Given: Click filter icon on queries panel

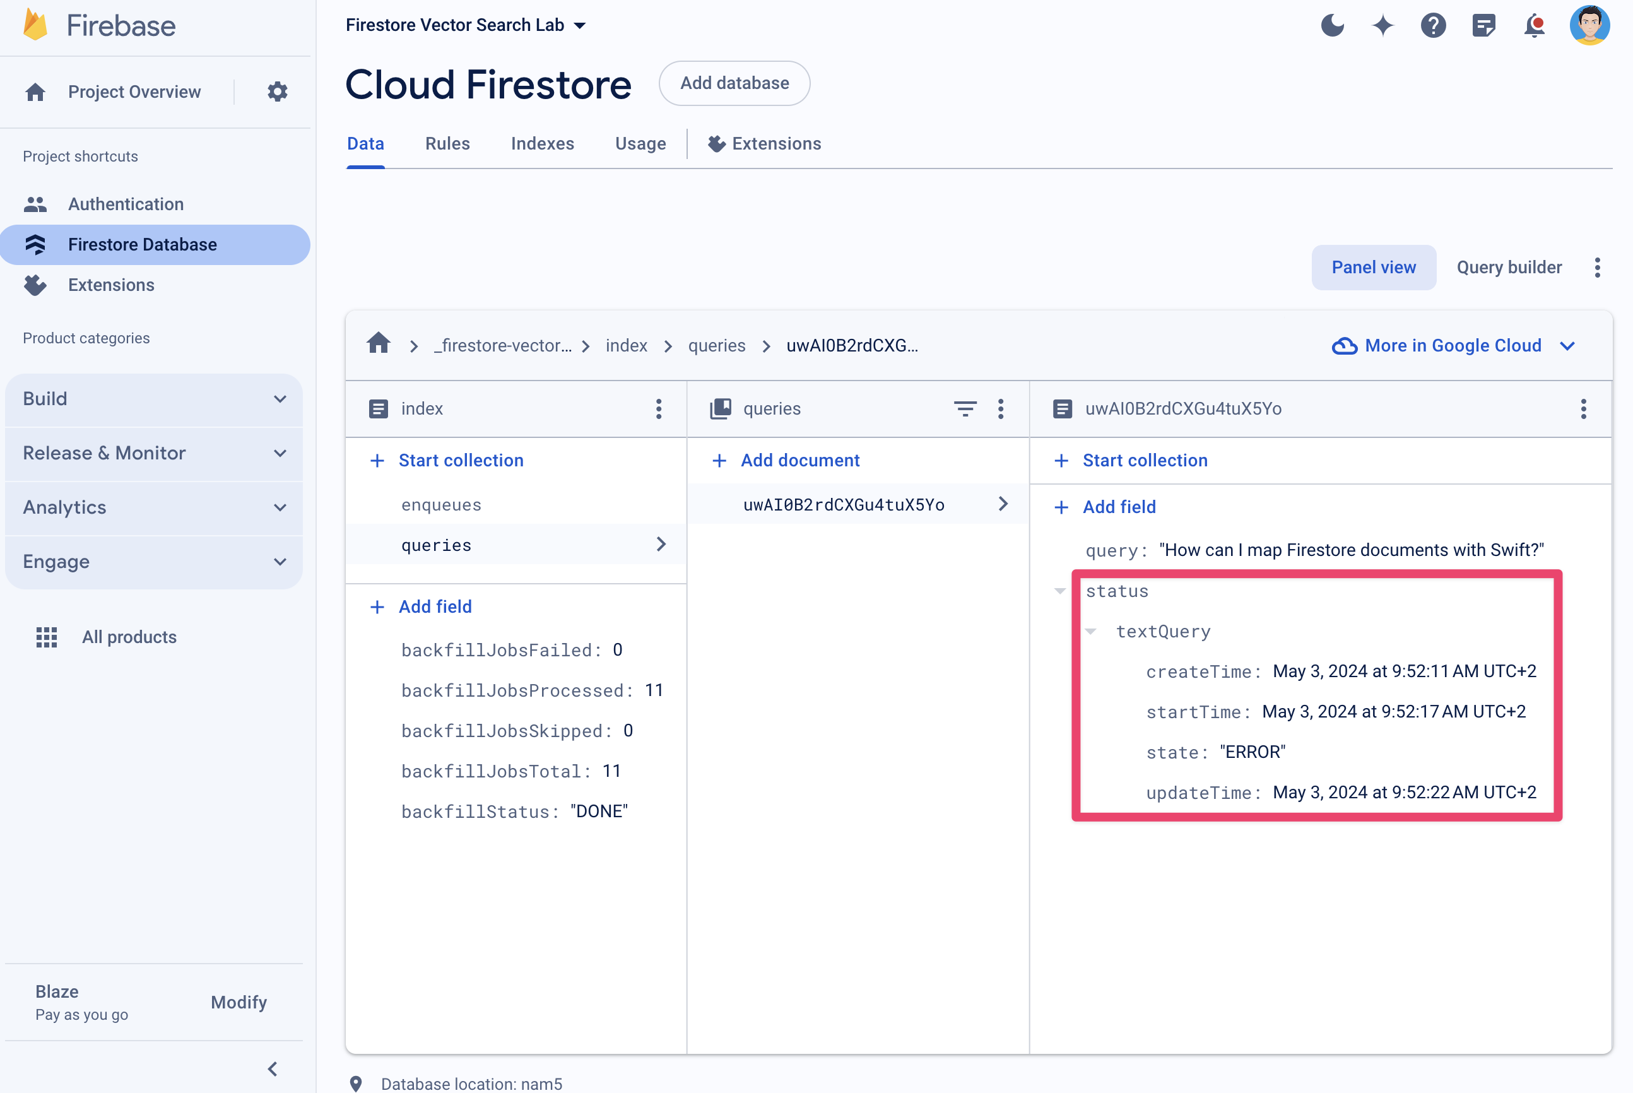Looking at the screenshot, I should pyautogui.click(x=965, y=408).
